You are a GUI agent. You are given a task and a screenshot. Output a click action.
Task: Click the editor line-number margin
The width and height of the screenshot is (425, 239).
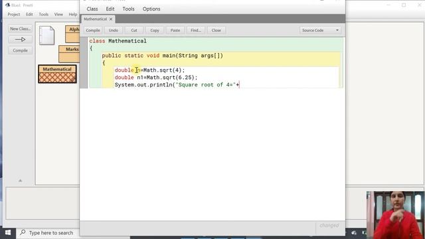[84, 63]
